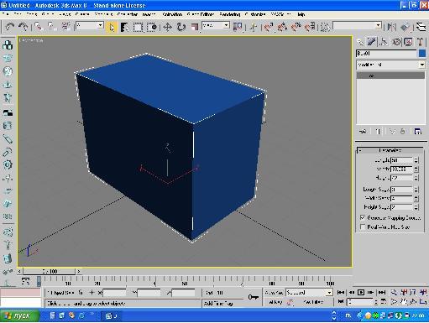Open the Rendering menu
Screen dimensions: 429x323
tap(229, 14)
